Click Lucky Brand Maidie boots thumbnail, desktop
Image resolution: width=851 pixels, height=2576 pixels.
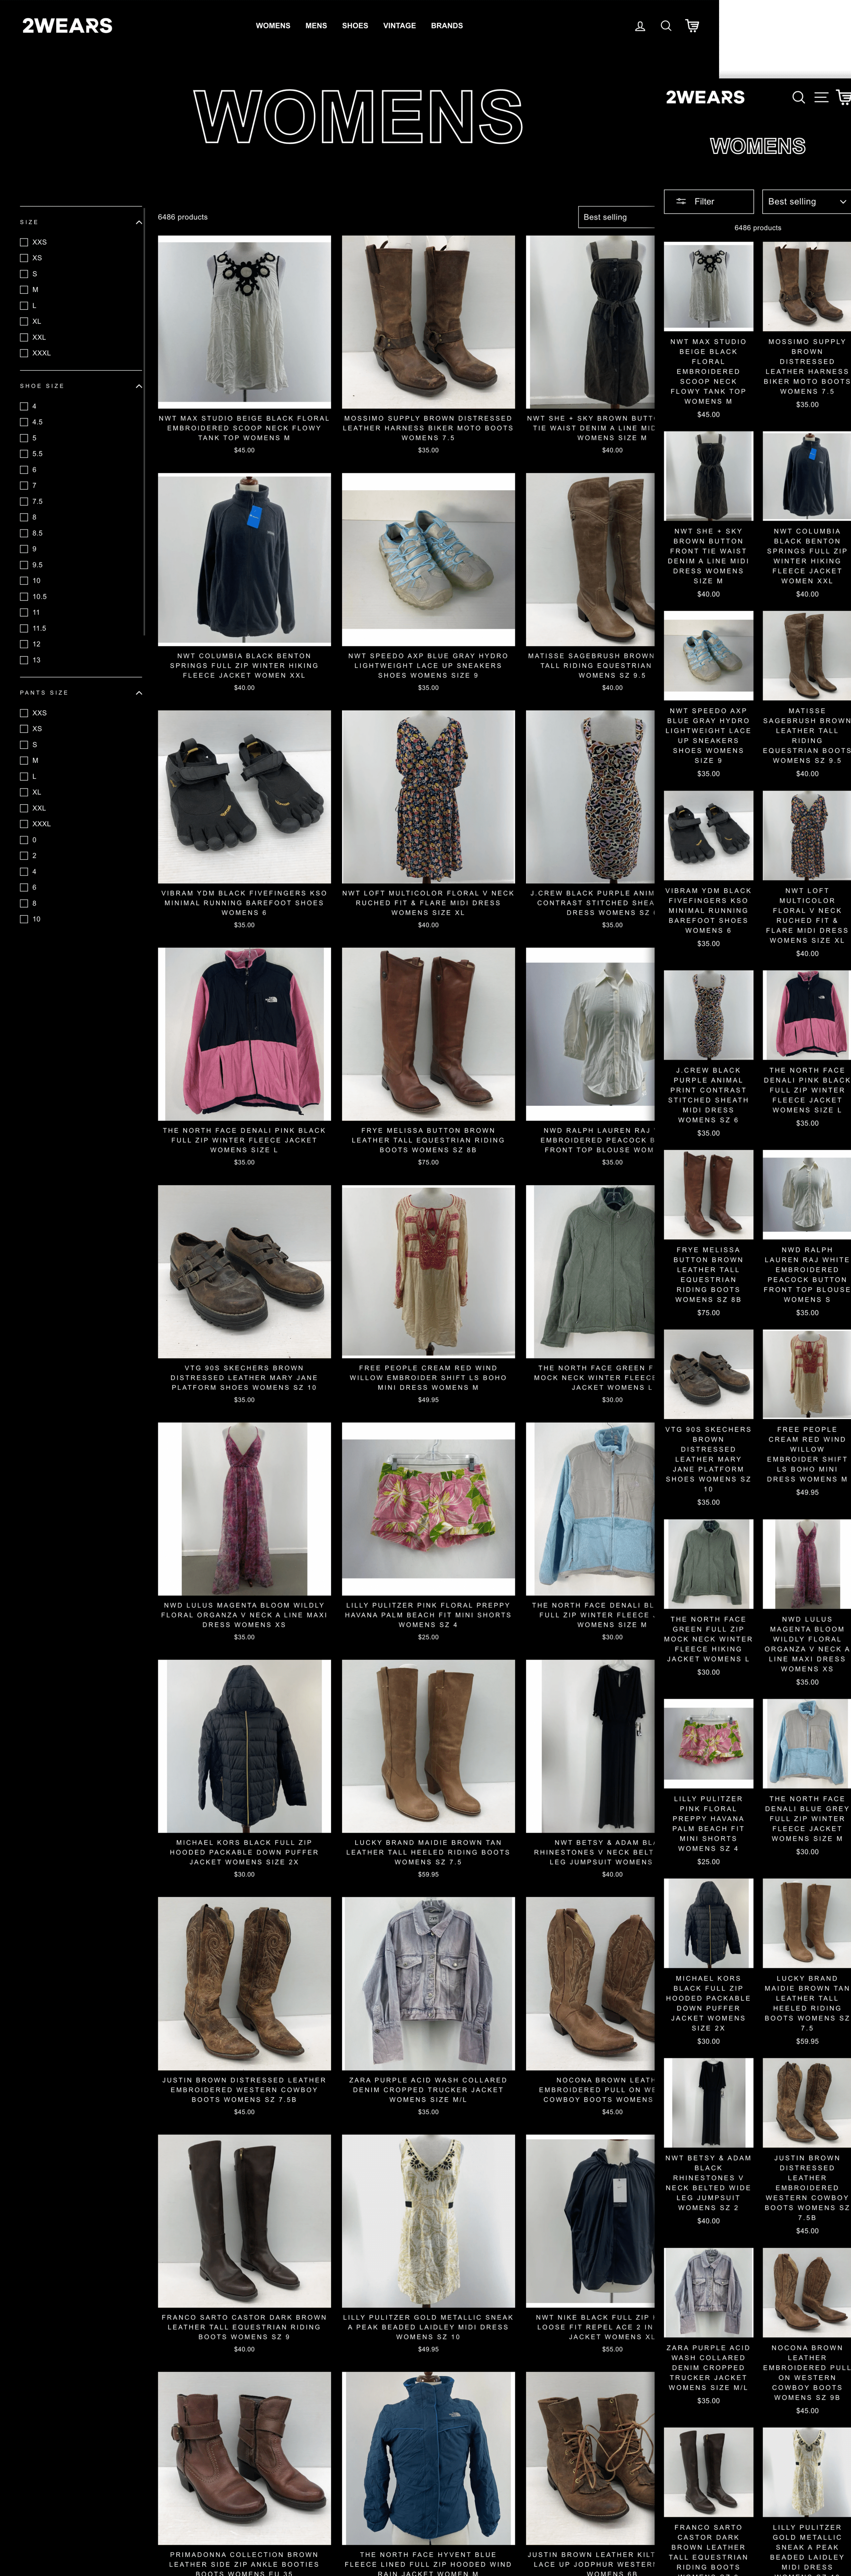pos(428,1746)
